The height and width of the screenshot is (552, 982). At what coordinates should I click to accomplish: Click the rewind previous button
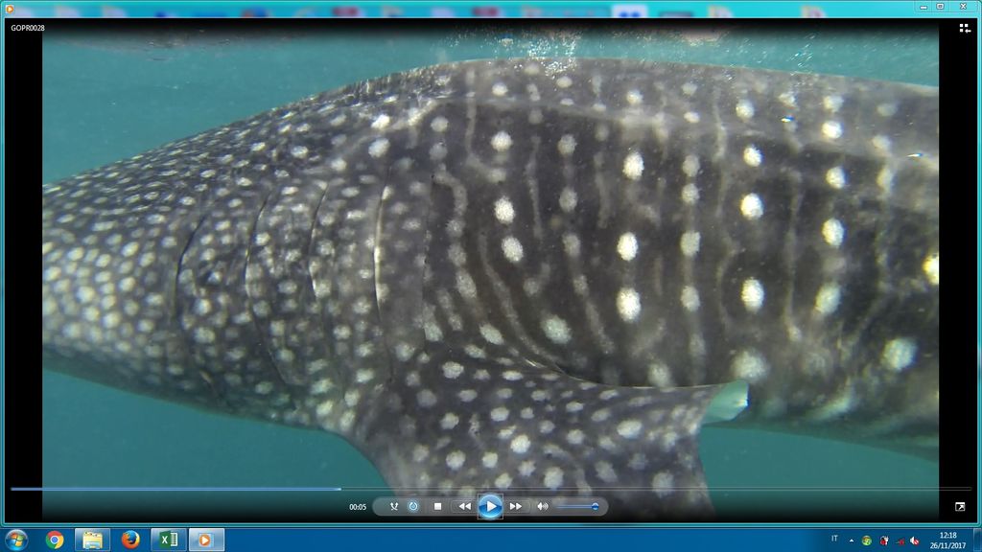click(464, 506)
